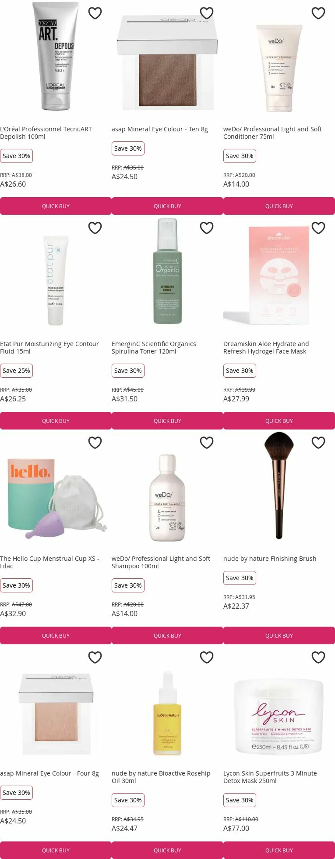Wishlist heart for nude by nature Finishing Brush
This screenshot has height=859, width=335.
pyautogui.click(x=318, y=443)
